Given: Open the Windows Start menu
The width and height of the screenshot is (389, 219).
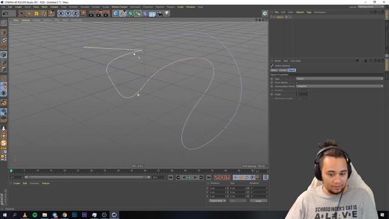Looking at the screenshot, I should pyautogui.click(x=5, y=215).
